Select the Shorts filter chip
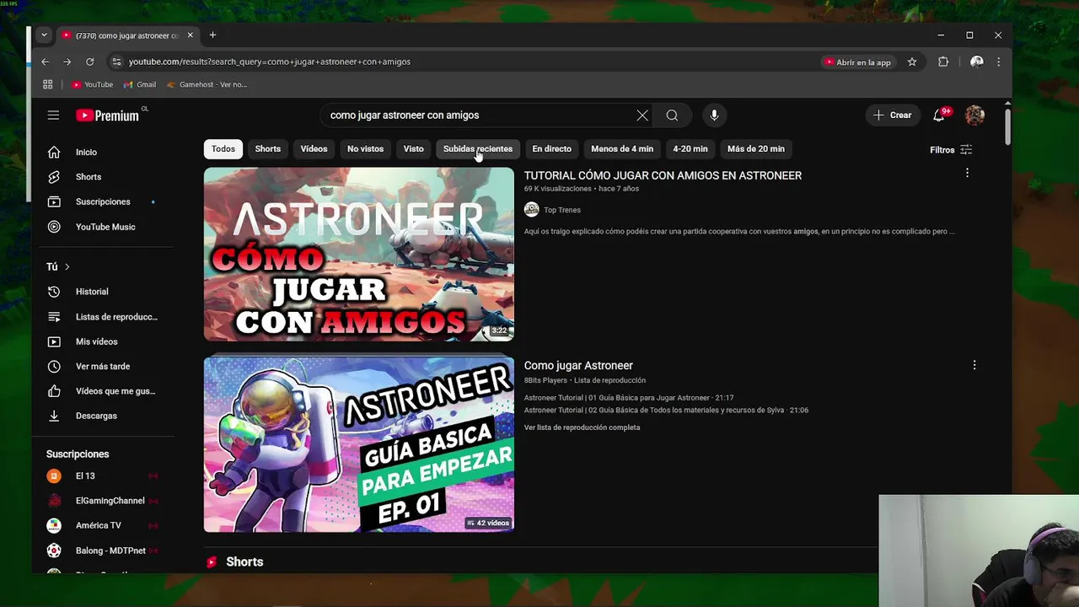 268,149
